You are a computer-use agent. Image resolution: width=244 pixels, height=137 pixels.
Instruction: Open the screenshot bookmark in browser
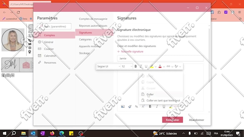(x=10, y=19)
